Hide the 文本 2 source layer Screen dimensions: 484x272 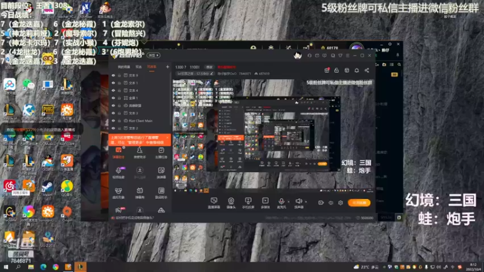113,128
